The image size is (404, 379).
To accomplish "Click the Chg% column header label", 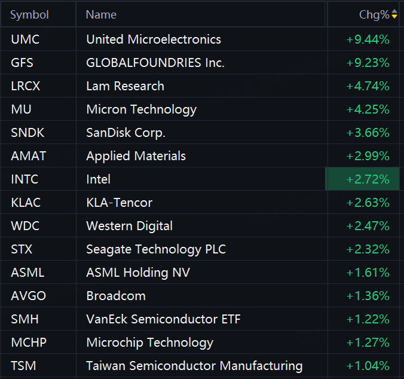I will click(x=374, y=15).
